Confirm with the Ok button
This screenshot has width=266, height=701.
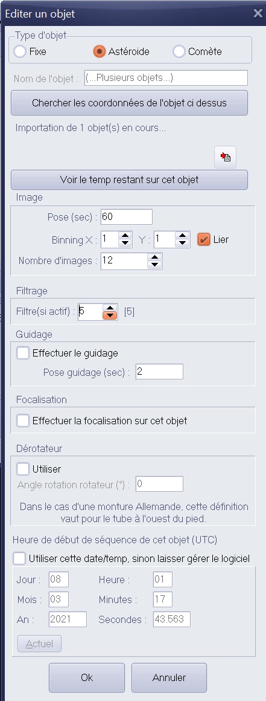click(87, 677)
